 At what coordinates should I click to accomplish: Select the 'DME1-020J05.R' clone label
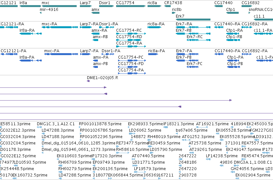coord(103,78)
